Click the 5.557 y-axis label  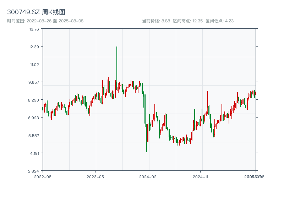34,136
